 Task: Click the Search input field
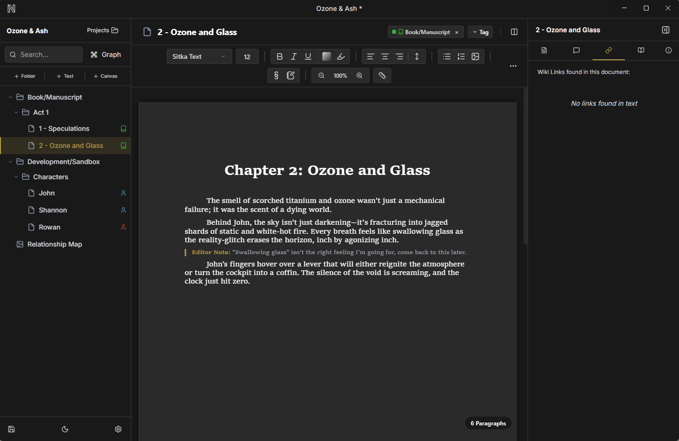(44, 55)
